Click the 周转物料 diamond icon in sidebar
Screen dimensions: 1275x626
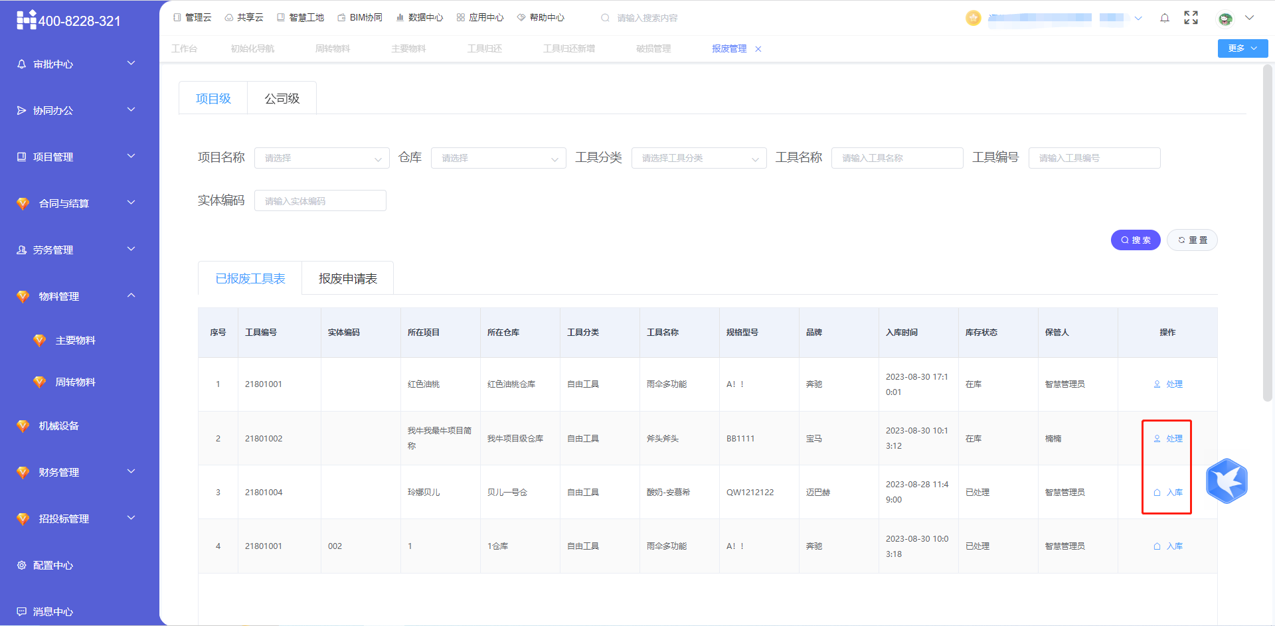click(x=40, y=382)
